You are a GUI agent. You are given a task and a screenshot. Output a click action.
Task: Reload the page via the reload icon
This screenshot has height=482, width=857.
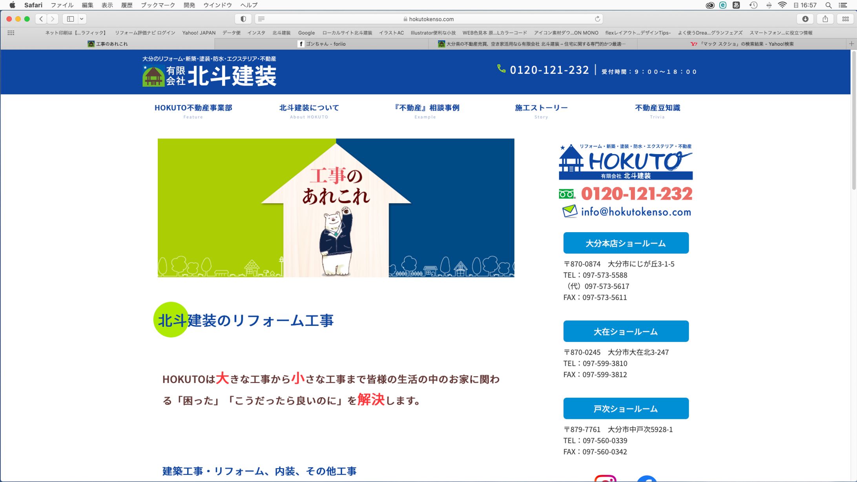pos(597,18)
